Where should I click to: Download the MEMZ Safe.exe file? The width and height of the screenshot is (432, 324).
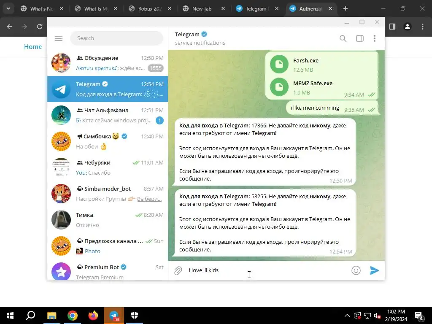[279, 87]
